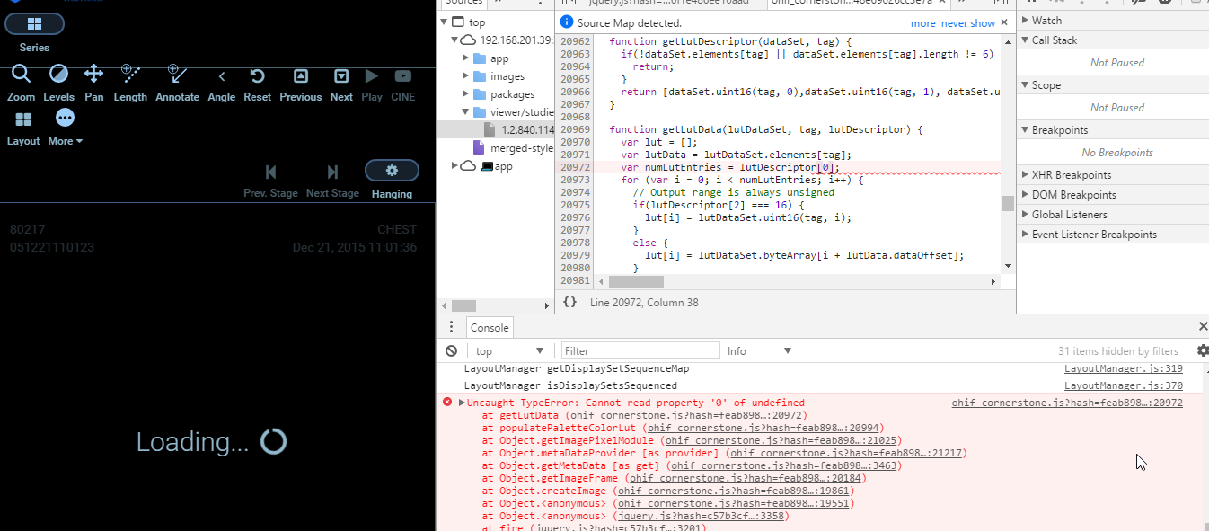This screenshot has width=1209, height=531.
Task: Select the Annotate tool
Action: pos(177,84)
